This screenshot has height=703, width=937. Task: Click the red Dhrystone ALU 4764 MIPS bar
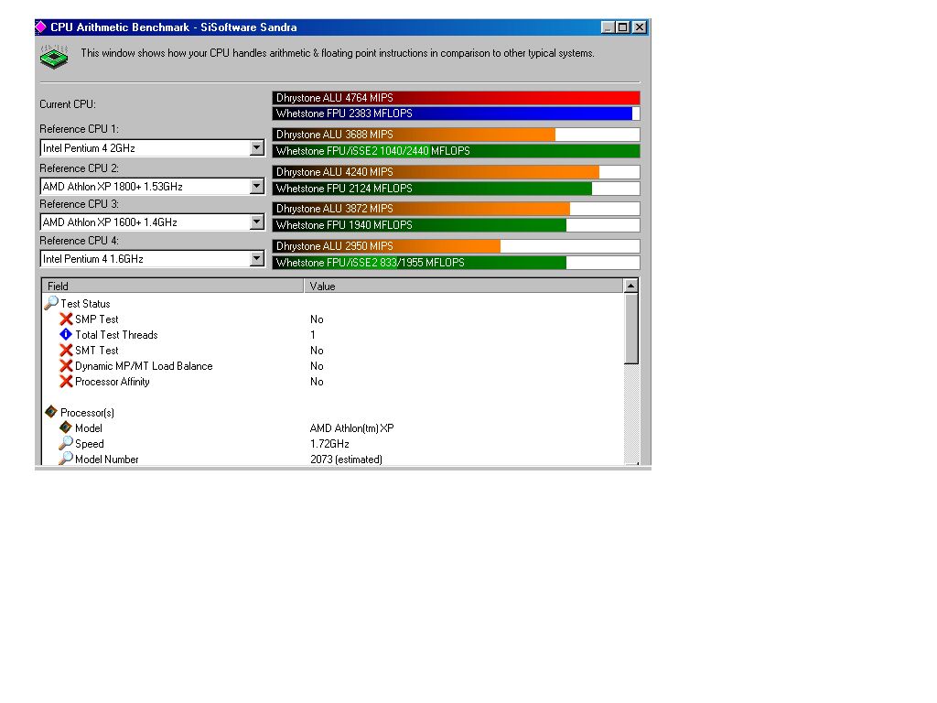pyautogui.click(x=456, y=97)
